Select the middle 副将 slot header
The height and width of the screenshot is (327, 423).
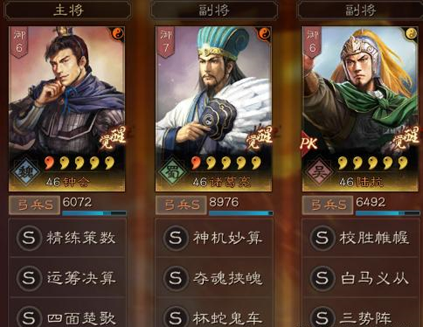click(x=214, y=11)
